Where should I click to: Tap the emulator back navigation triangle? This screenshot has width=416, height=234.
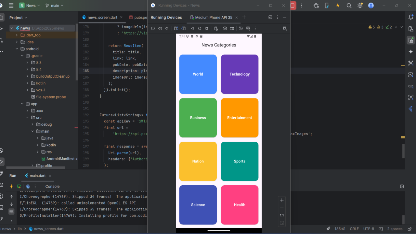(x=192, y=29)
